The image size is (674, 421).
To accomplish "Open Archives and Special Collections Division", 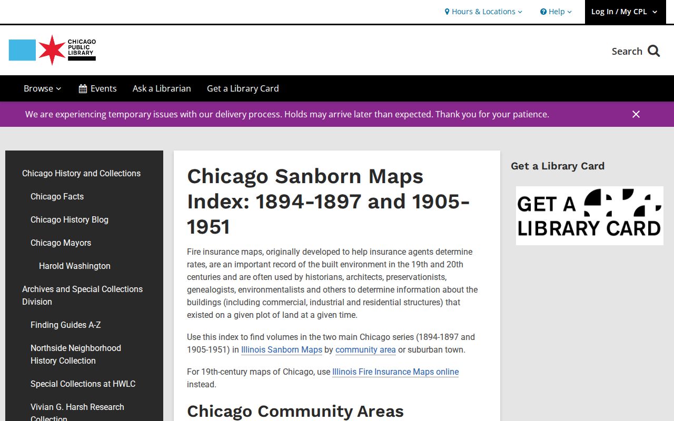I will (82, 295).
